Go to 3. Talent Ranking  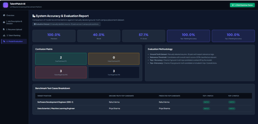[14, 35]
